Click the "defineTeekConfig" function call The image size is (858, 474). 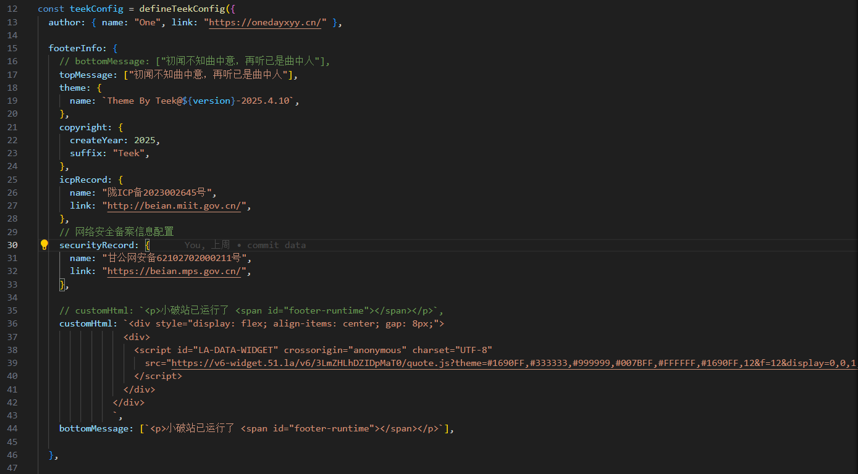tap(182, 9)
